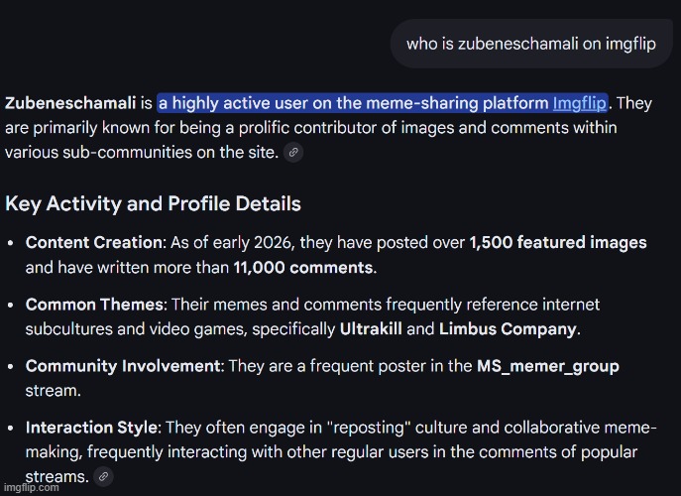Click the bold '11,000 comments' text
Image resolution: width=681 pixels, height=496 pixels.
click(x=302, y=267)
